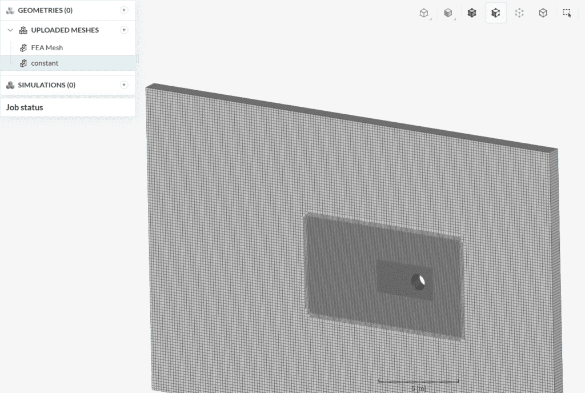This screenshot has height=393, width=585.
Task: Collapse the UPLOADED MESHES tree section
Action: [x=10, y=30]
